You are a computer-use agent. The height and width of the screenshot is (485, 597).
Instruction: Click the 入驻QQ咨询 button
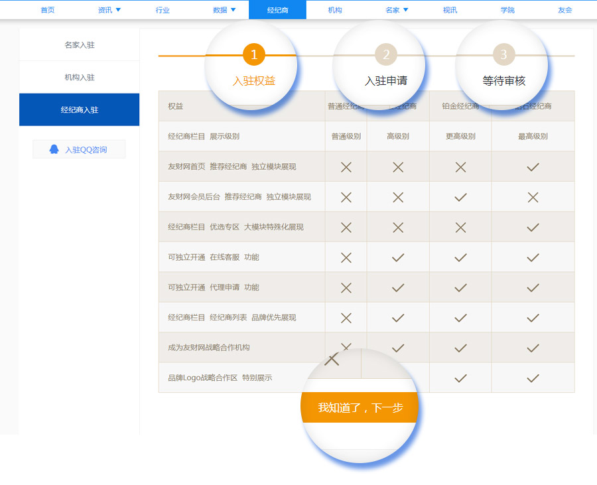click(79, 149)
